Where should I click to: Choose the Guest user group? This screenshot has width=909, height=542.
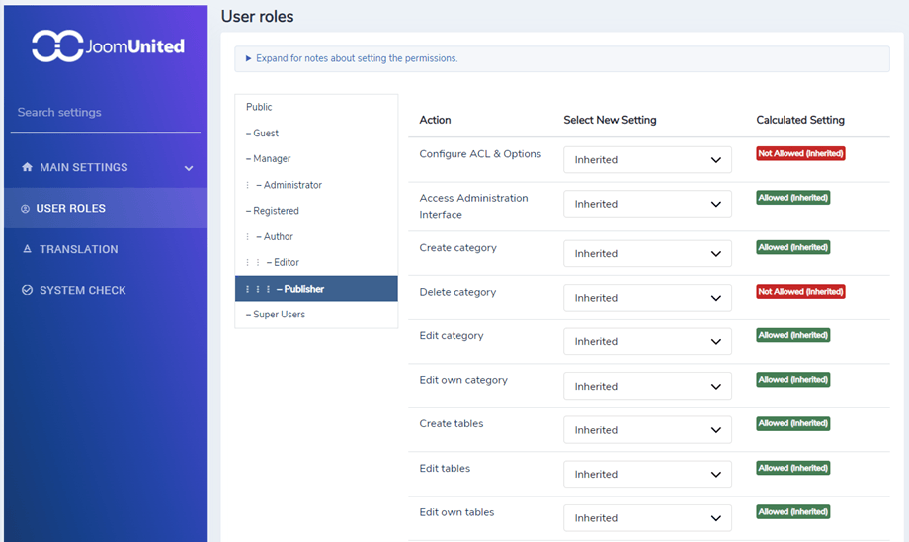[266, 133]
